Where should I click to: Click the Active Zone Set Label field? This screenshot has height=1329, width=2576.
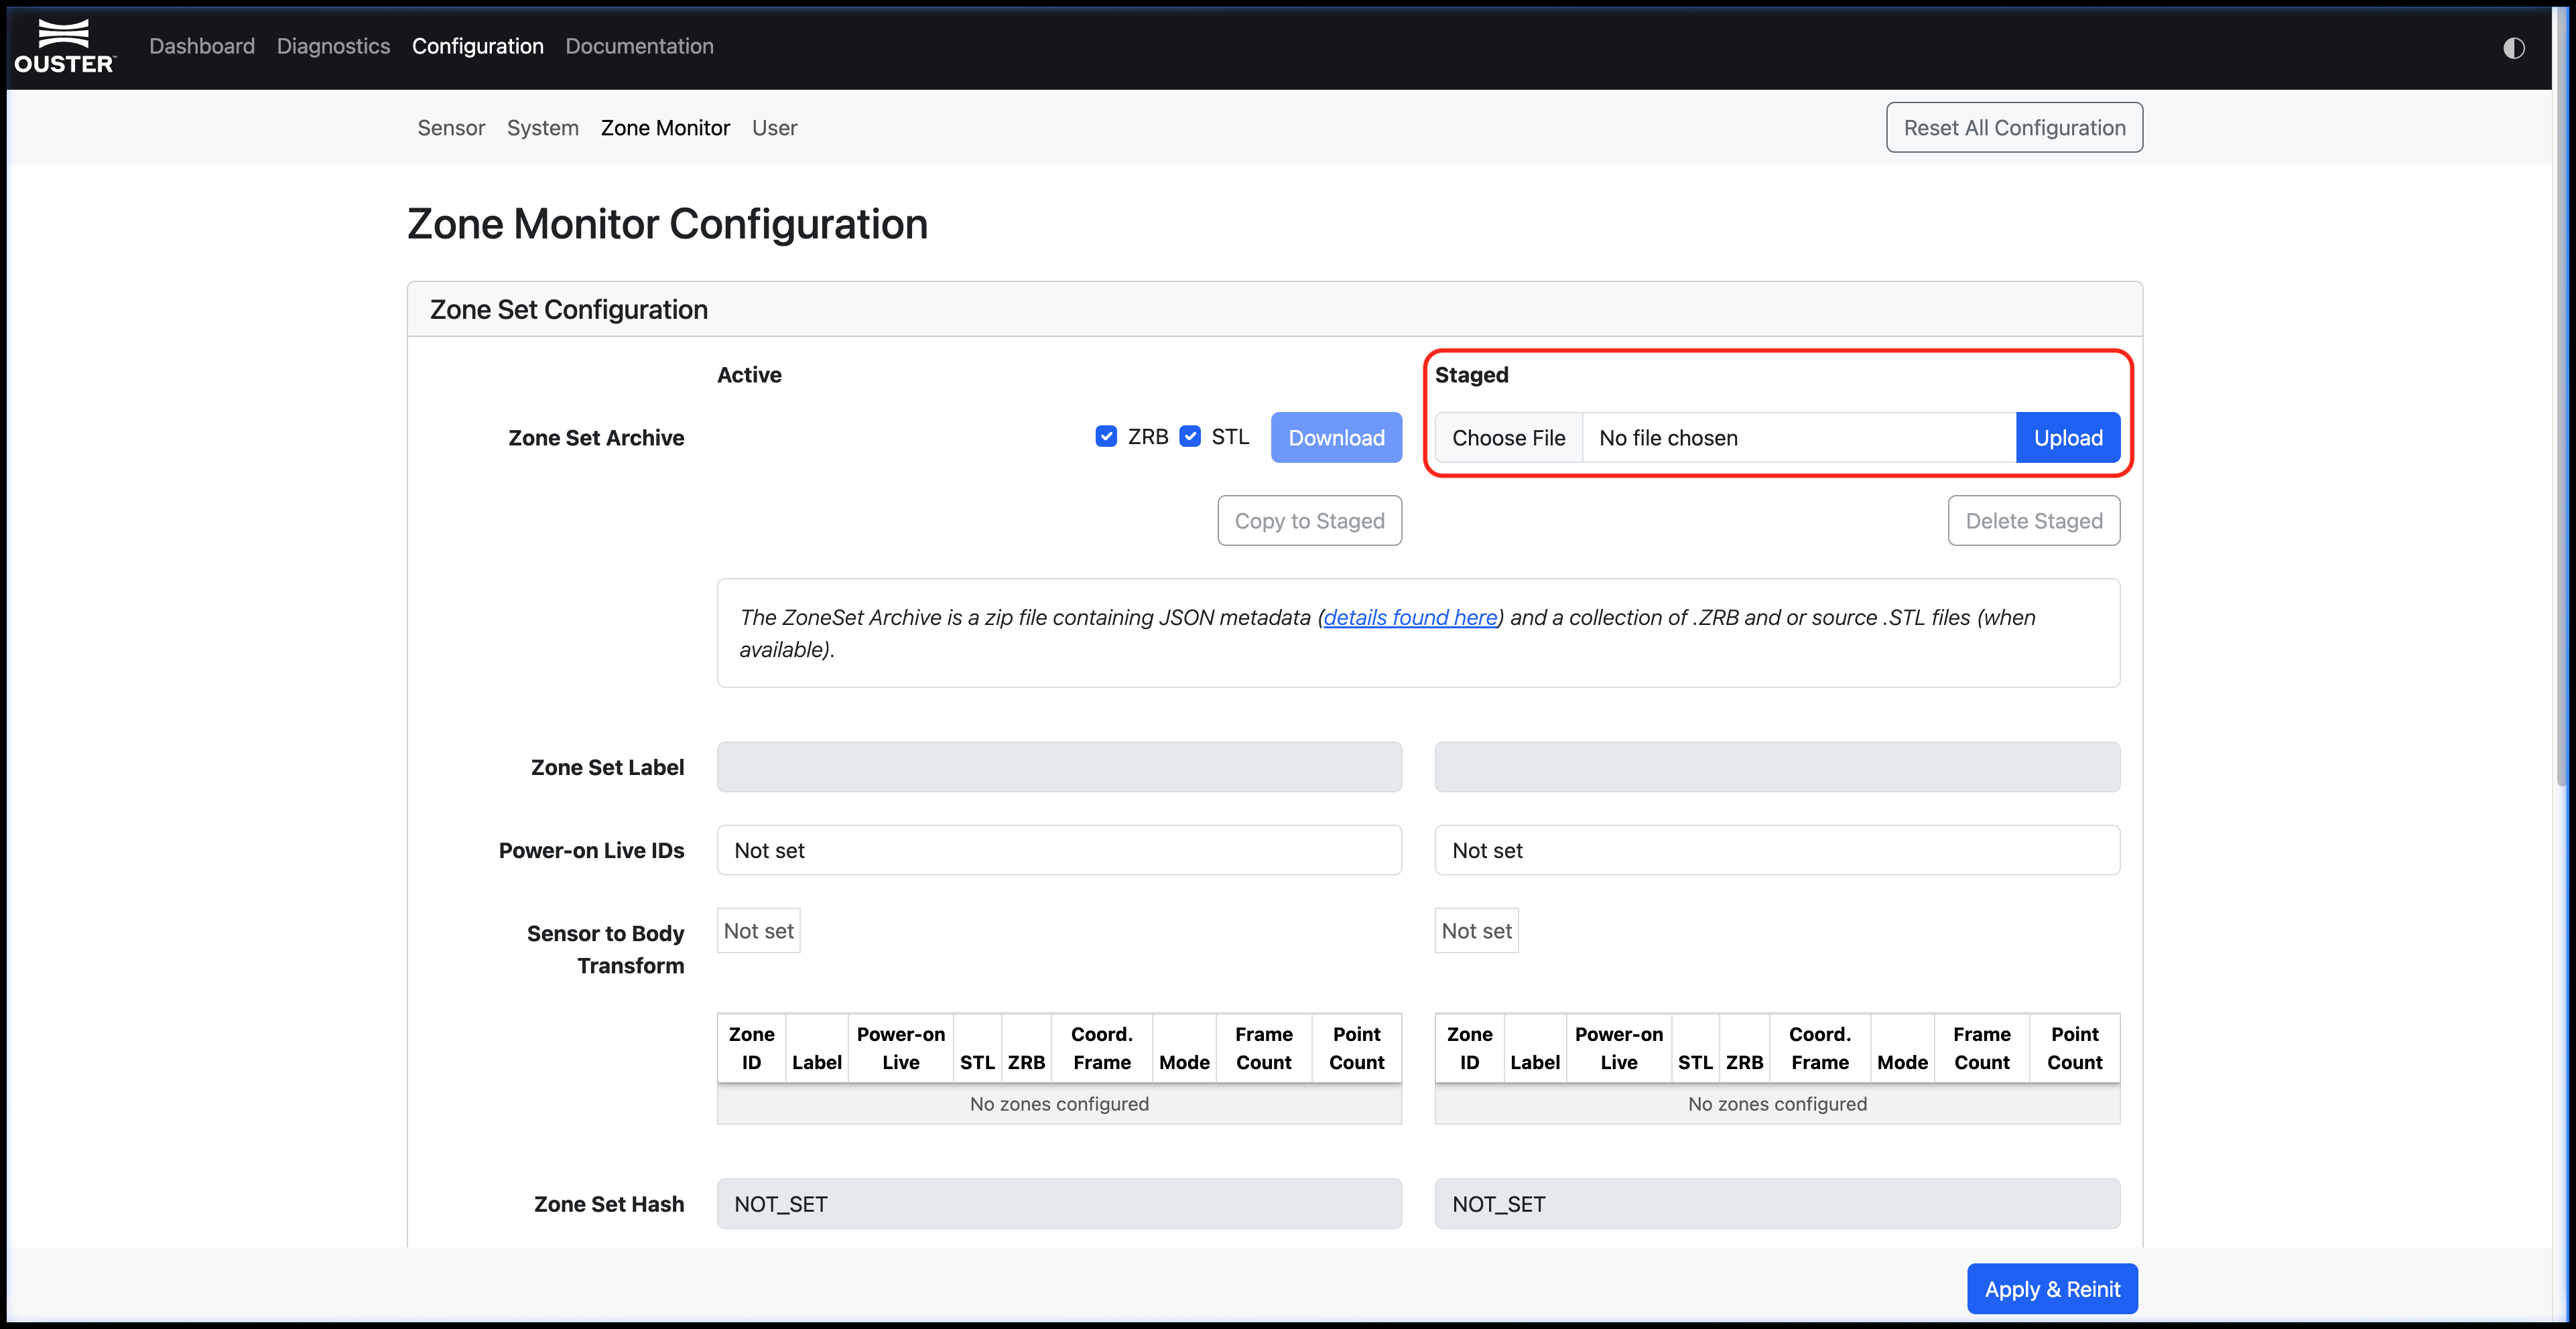1059,768
